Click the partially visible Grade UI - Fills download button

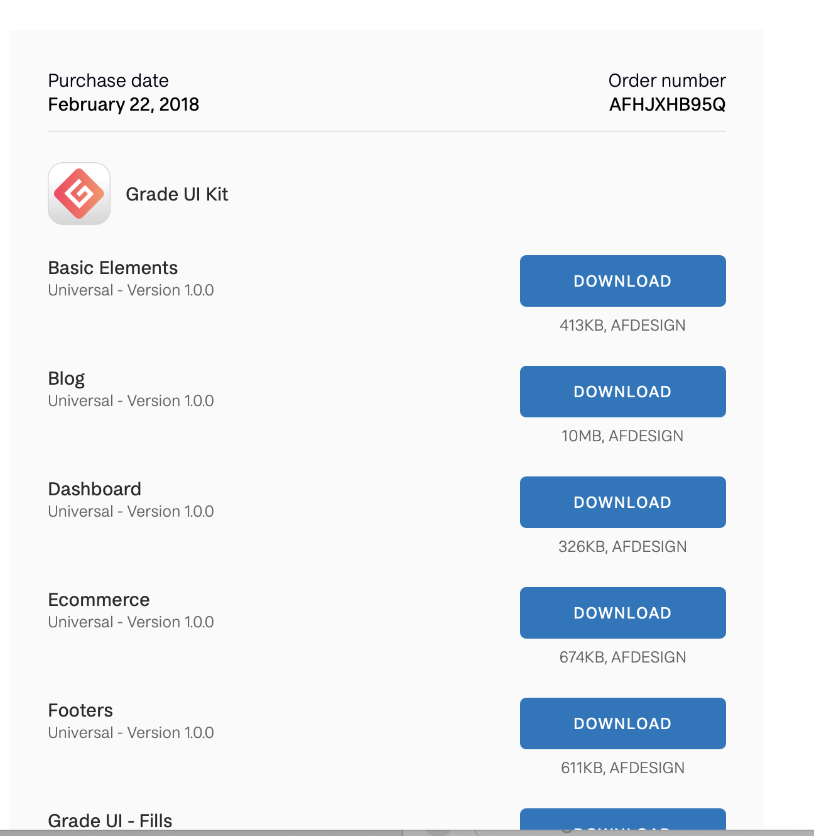coord(622,820)
